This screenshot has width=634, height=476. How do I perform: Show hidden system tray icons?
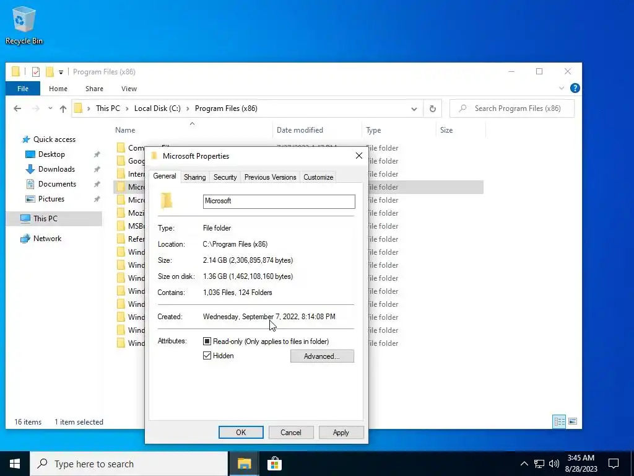524,464
